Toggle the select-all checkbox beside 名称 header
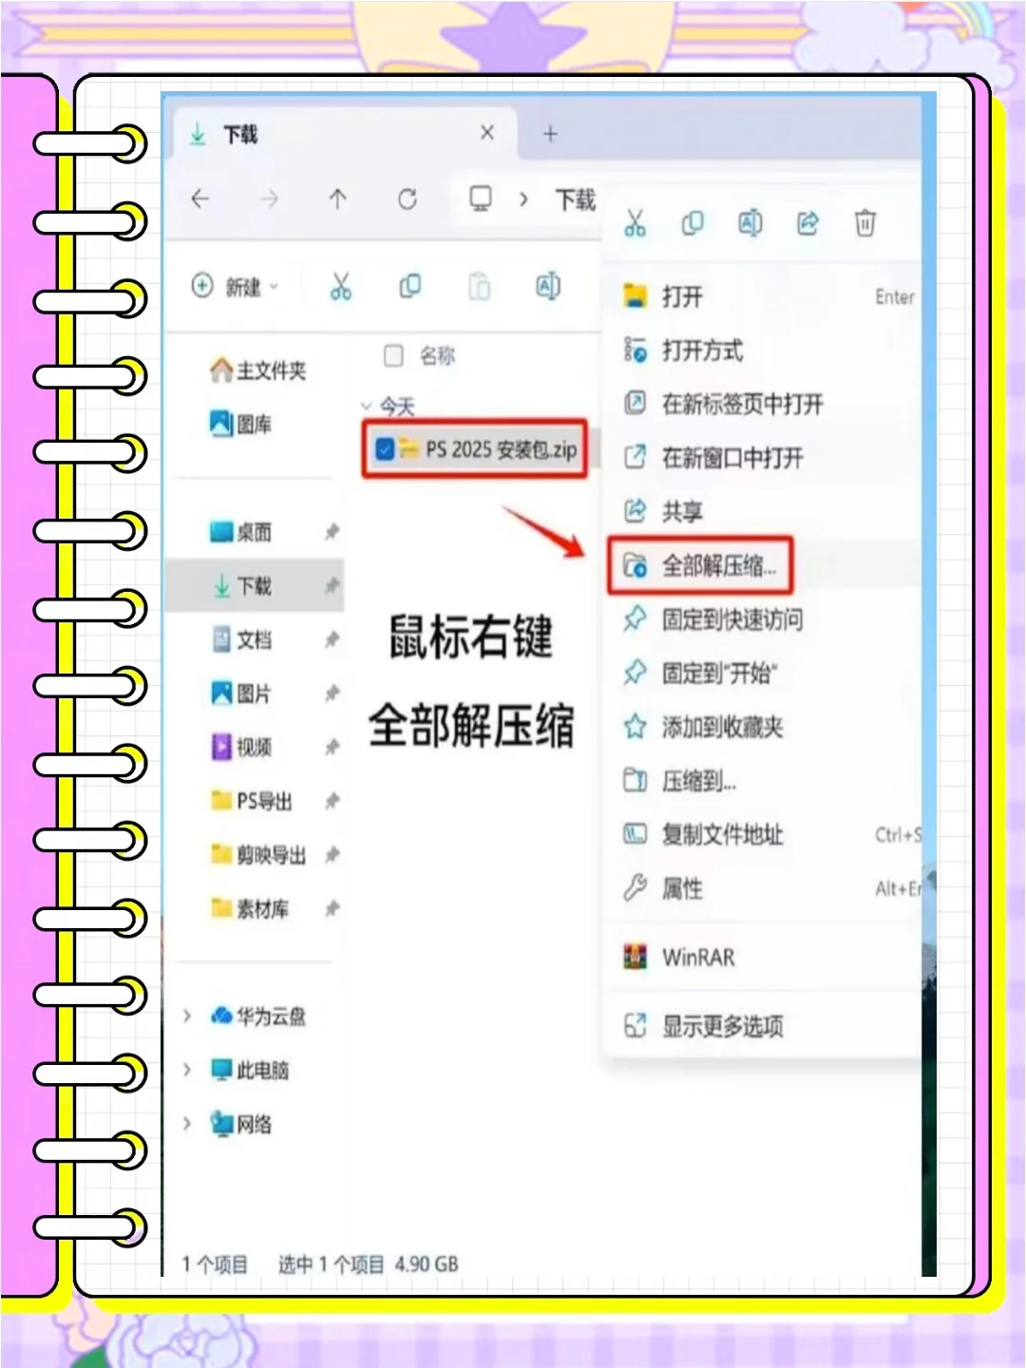The image size is (1026, 1368). pyautogui.click(x=392, y=356)
